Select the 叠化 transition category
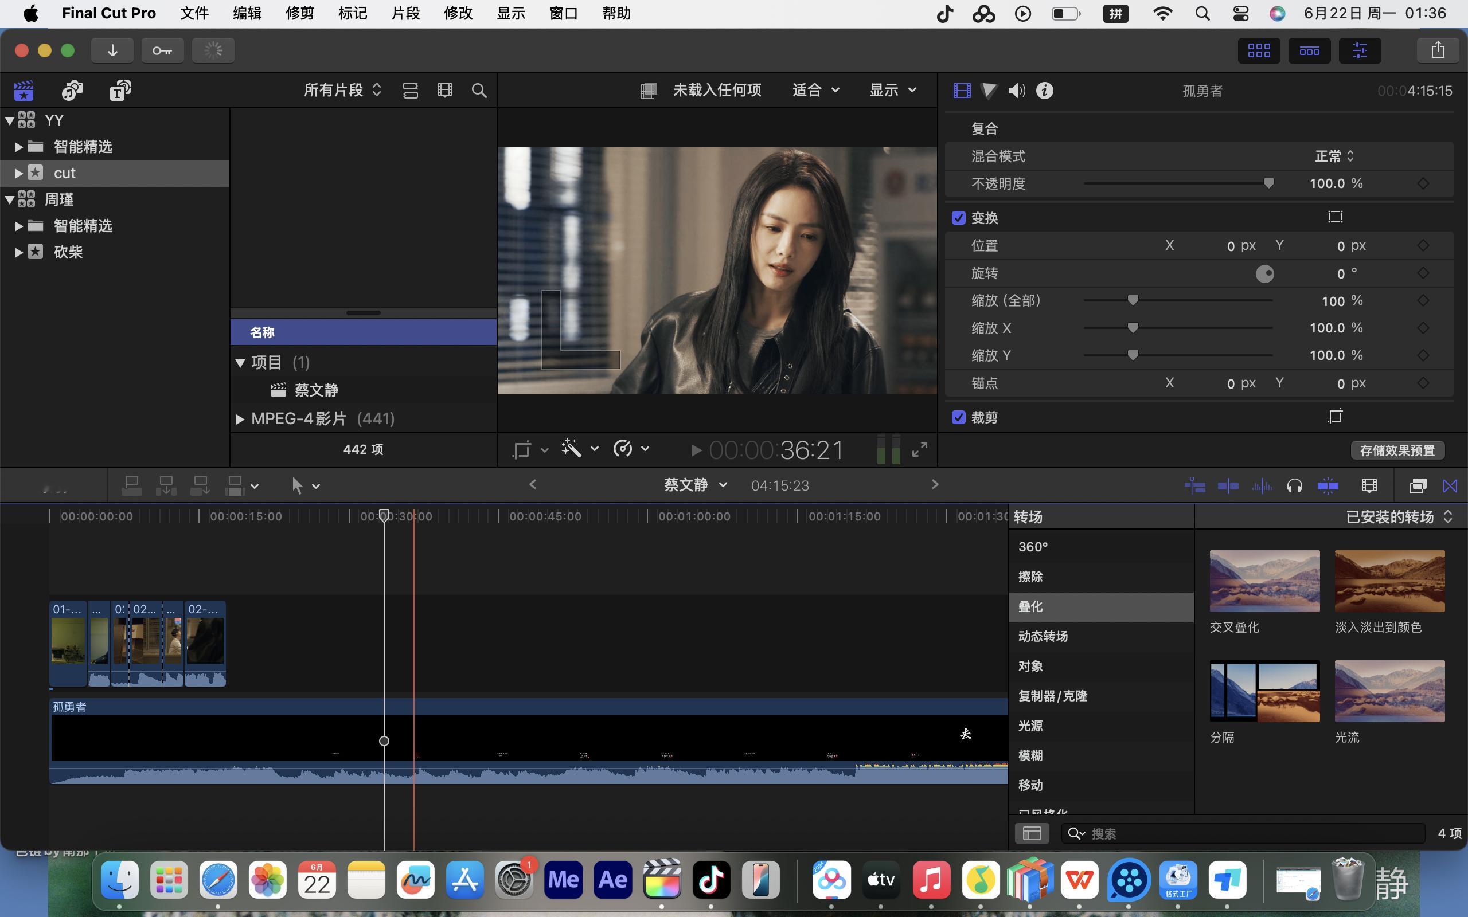1468x917 pixels. pos(1101,606)
